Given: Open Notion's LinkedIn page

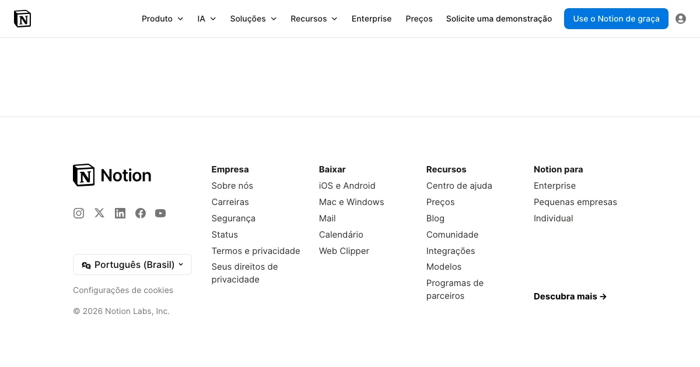Looking at the screenshot, I should coord(120,213).
